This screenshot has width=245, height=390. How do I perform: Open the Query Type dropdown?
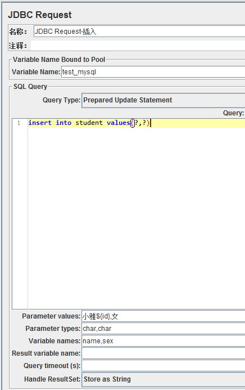pos(164,100)
